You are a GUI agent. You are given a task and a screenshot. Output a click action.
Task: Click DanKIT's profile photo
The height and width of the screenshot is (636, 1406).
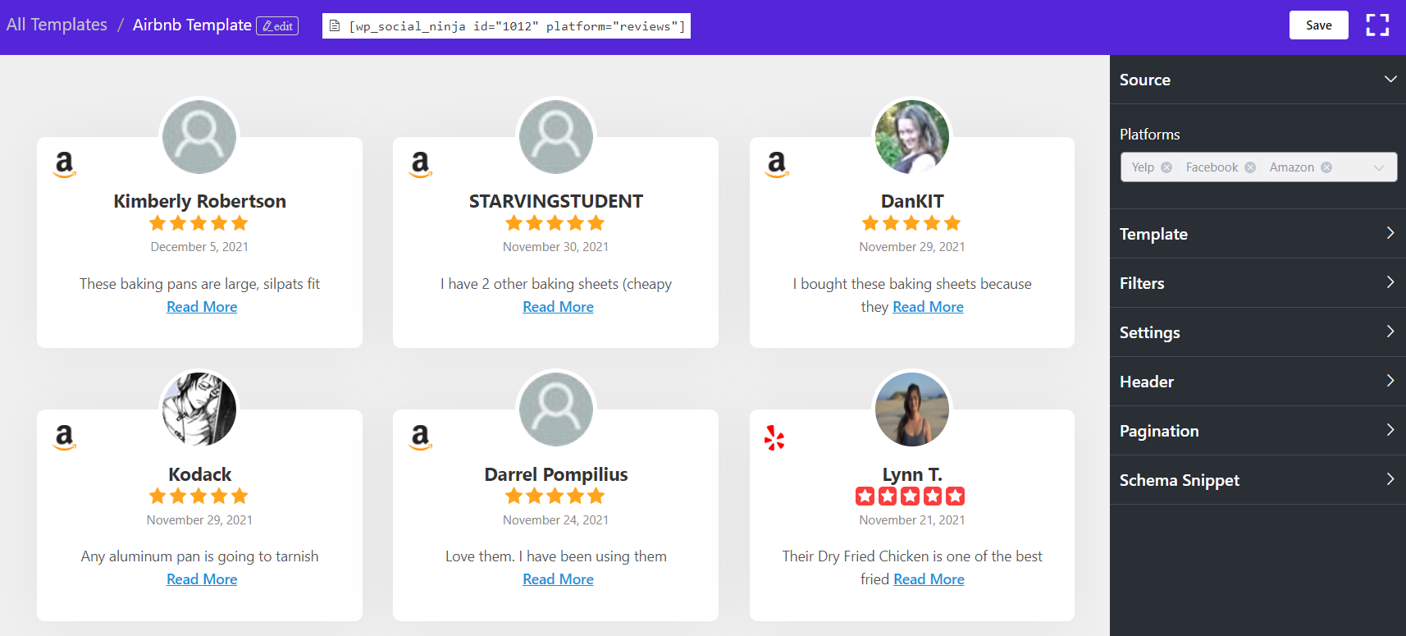click(912, 136)
